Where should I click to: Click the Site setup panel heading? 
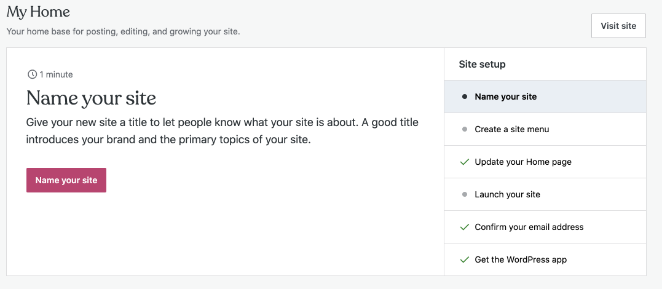click(482, 64)
